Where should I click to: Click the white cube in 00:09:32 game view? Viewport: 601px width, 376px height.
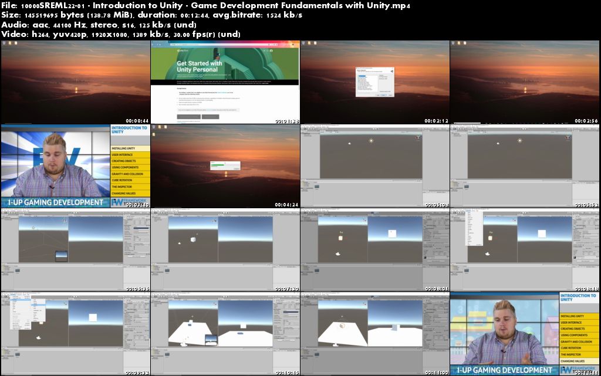click(92, 317)
